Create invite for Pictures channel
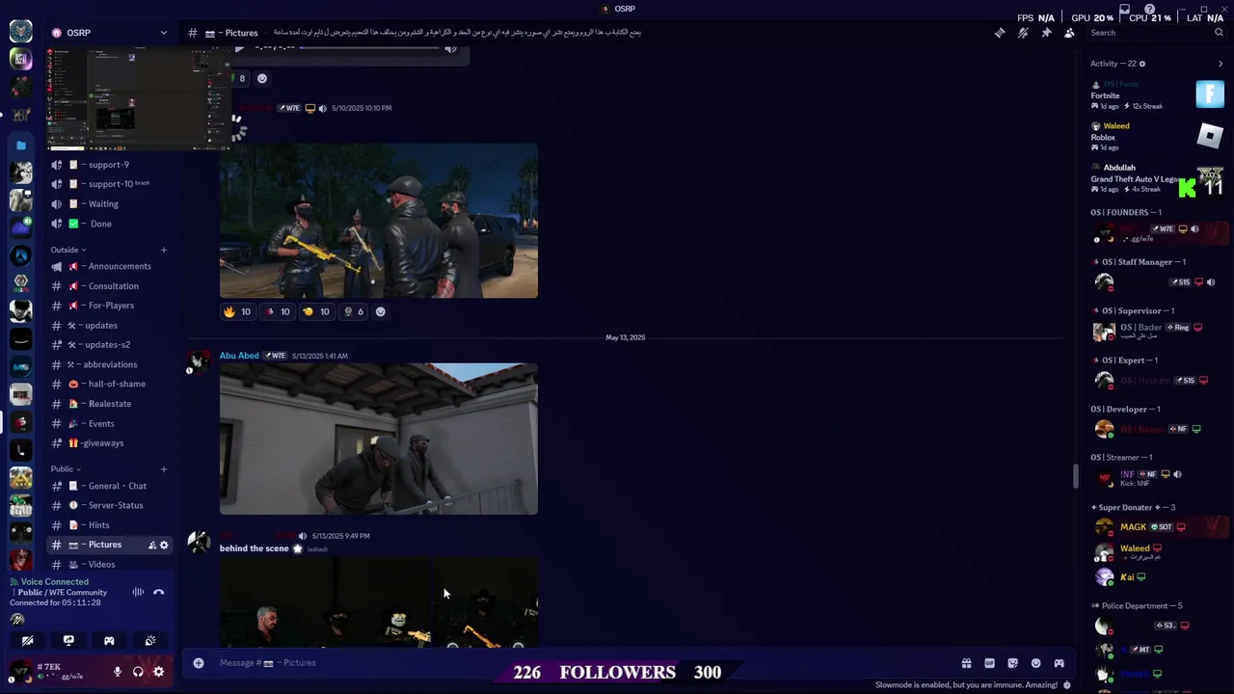The width and height of the screenshot is (1234, 694). [x=151, y=545]
